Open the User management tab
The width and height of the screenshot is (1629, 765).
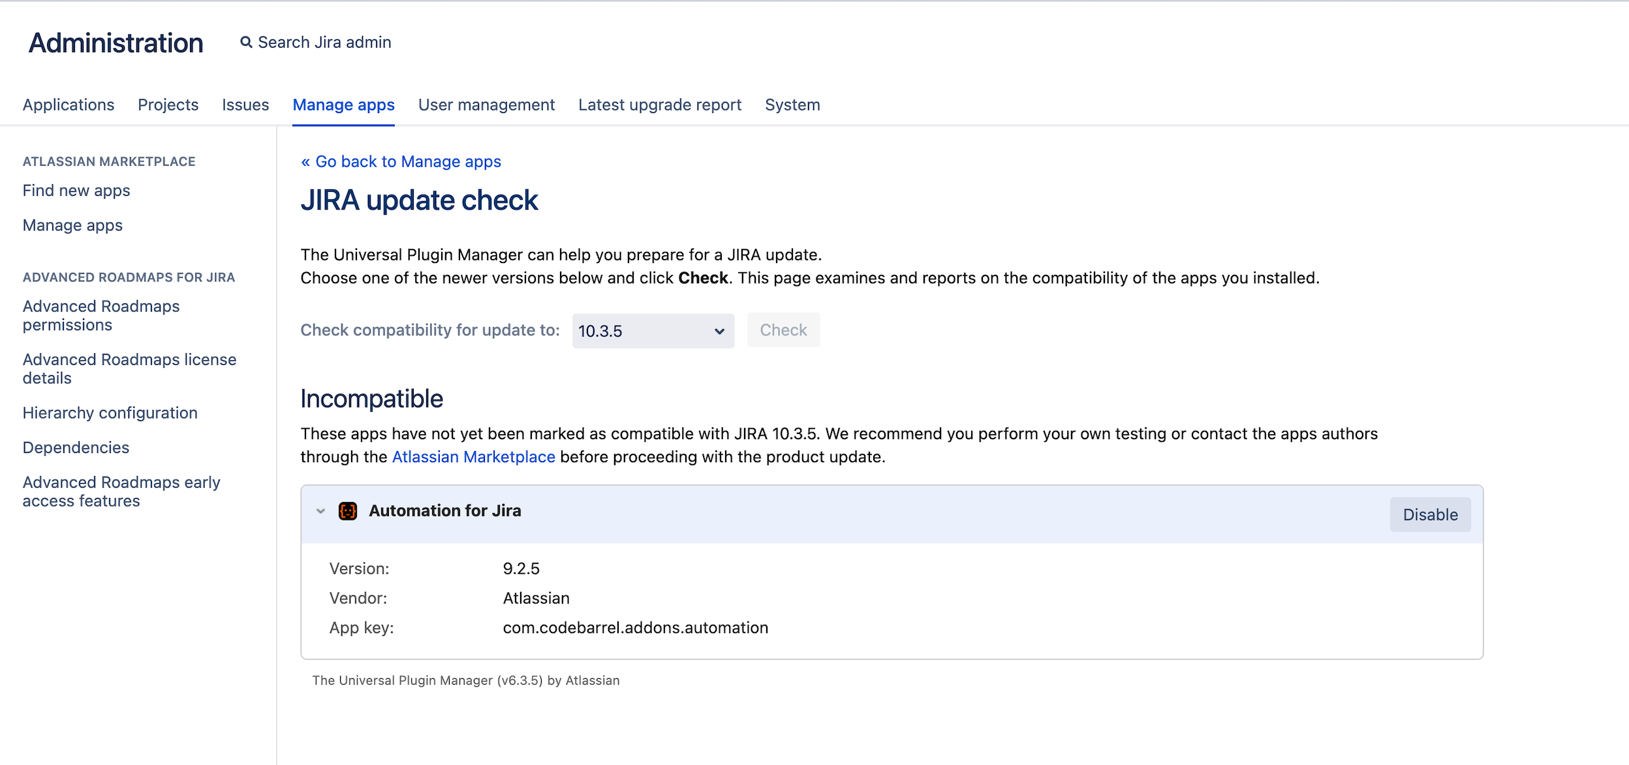(486, 105)
